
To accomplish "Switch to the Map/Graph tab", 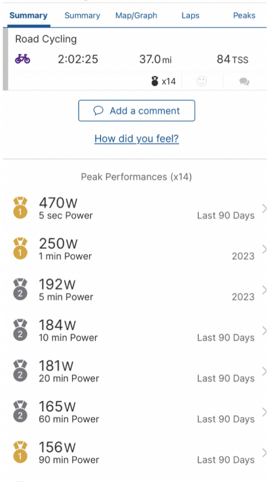I will 136,16.
